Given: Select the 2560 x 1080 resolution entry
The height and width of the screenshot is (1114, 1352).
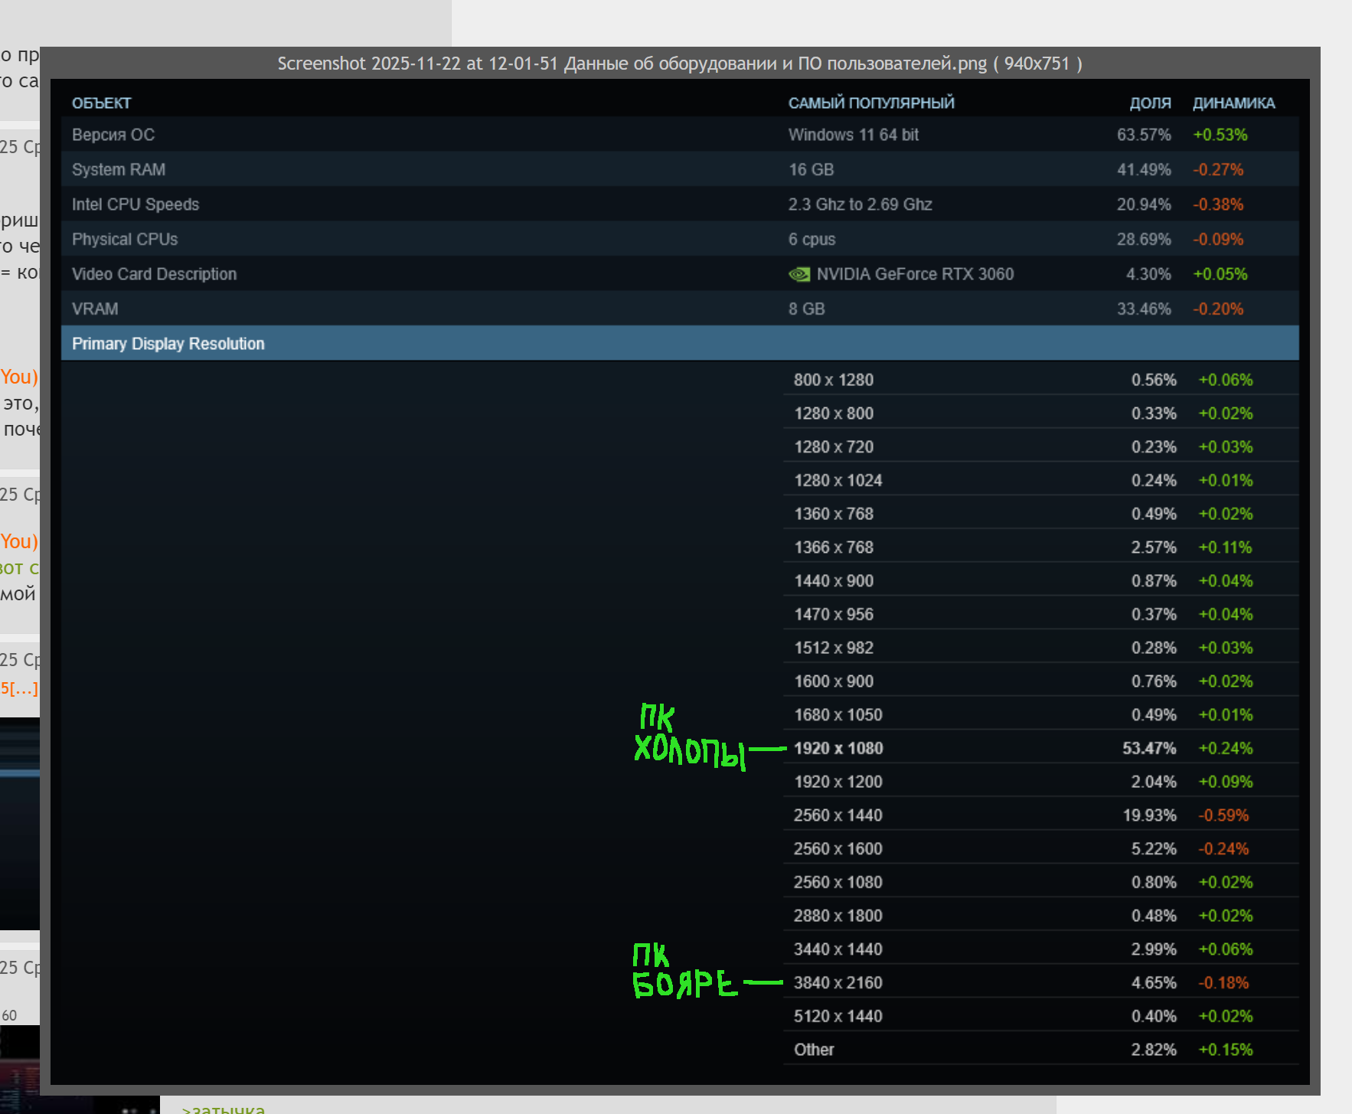Looking at the screenshot, I should (x=838, y=882).
